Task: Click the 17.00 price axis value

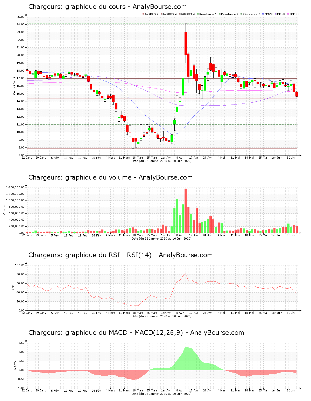Action: 20,78
